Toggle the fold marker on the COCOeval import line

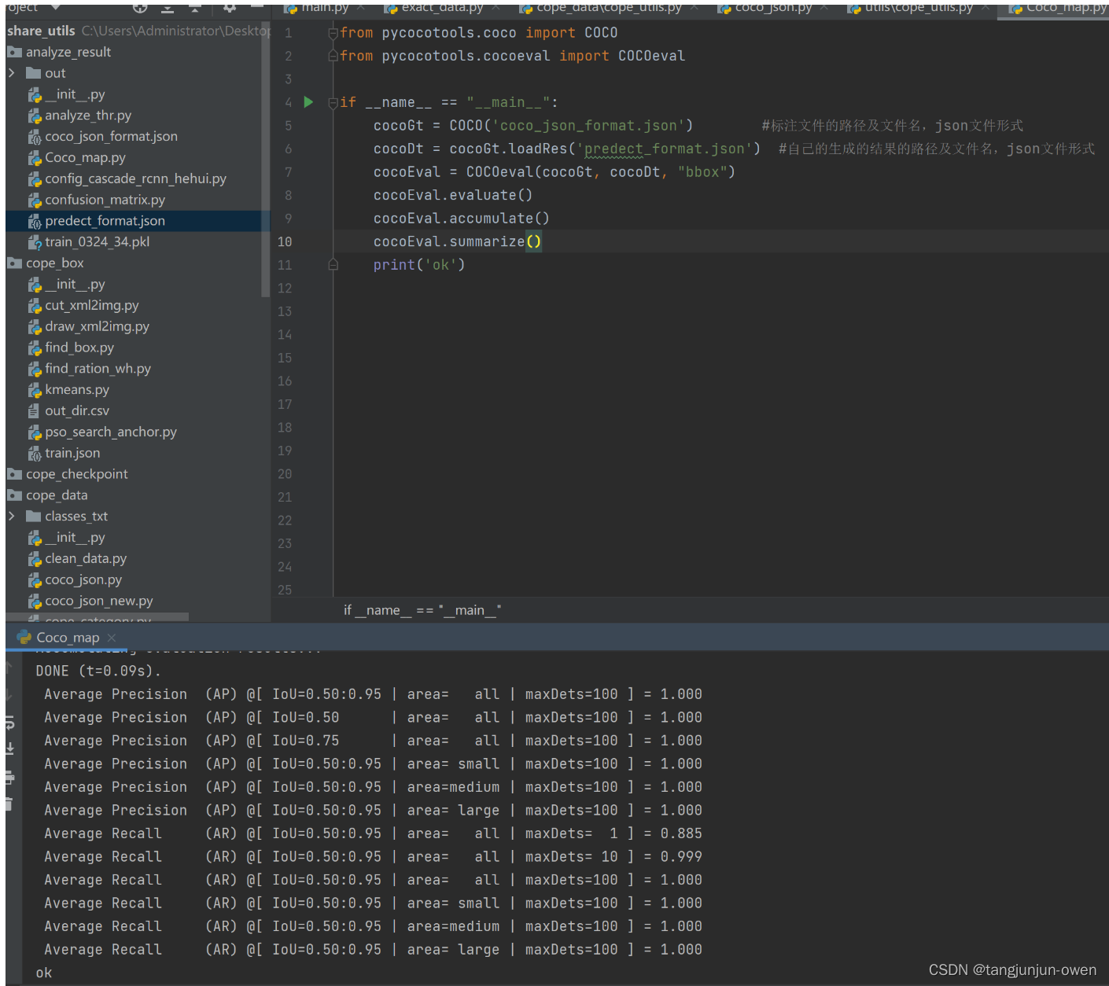click(333, 56)
